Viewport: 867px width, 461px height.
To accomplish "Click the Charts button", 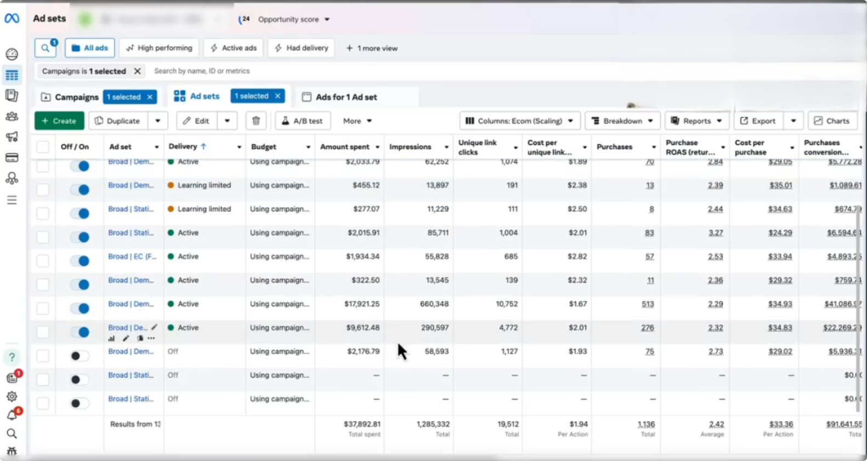I will tap(832, 121).
